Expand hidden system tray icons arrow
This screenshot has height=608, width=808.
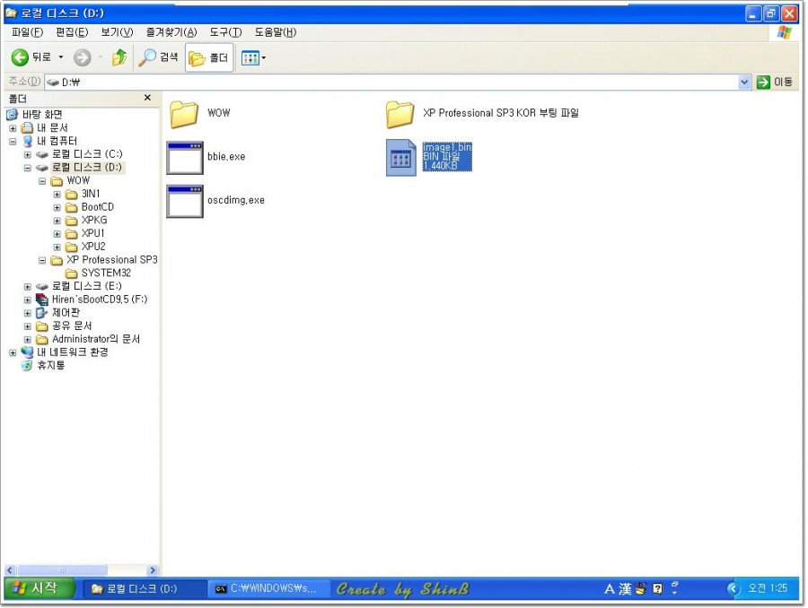[733, 588]
